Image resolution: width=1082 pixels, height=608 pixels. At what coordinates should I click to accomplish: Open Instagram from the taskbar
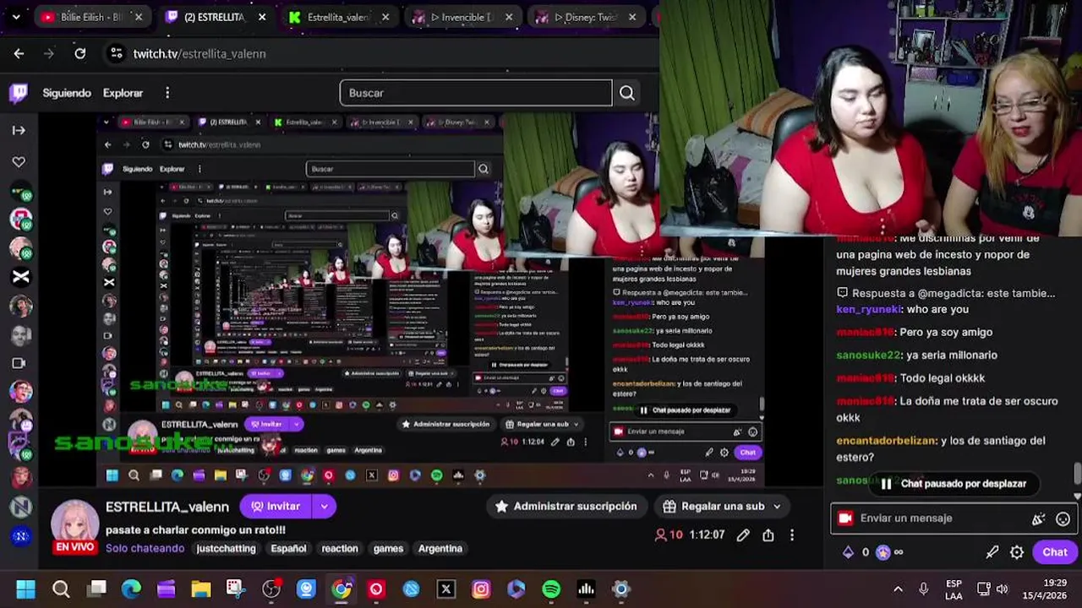(481, 589)
